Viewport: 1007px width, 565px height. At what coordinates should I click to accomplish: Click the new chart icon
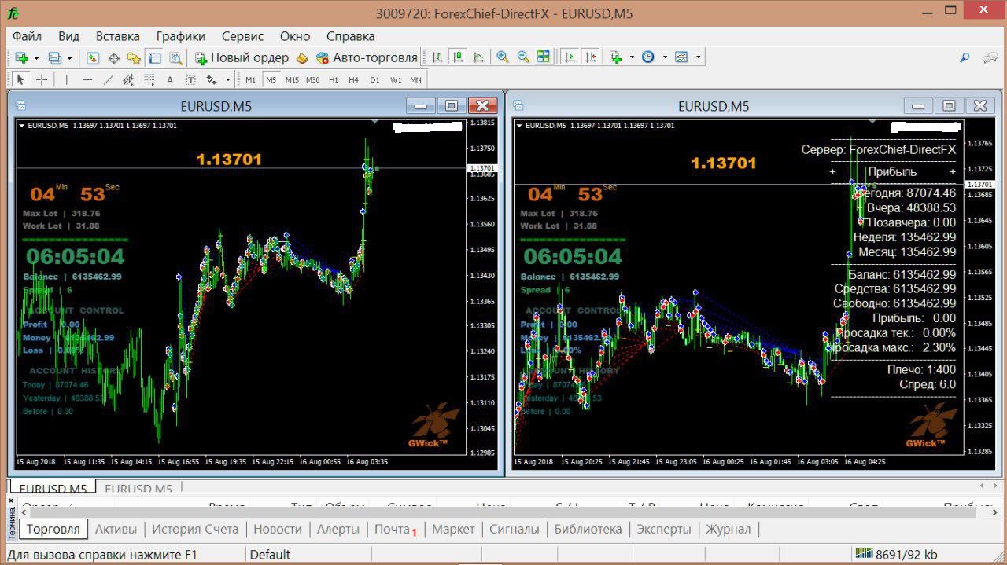coord(22,57)
